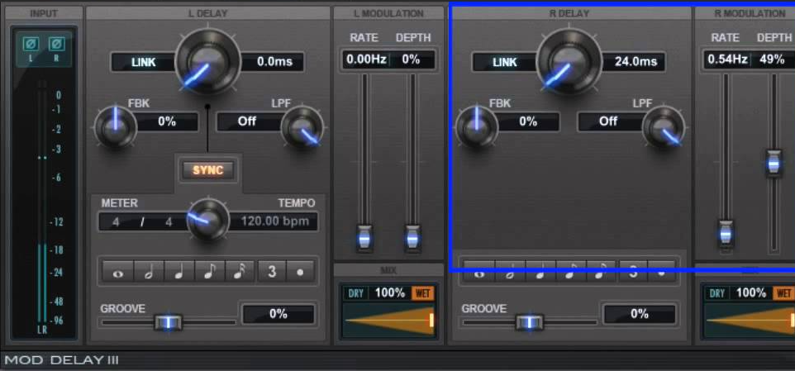Enable dotted note modifier in L Delay
Screen dimensions: 795x371
[x=300, y=271]
